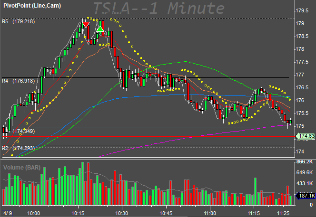This screenshot has width=316, height=217.
Task: Click the 10:30 time axis label
Action: click(x=122, y=213)
